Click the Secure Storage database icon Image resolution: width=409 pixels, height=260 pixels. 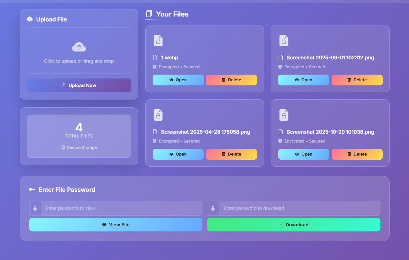(x=63, y=148)
